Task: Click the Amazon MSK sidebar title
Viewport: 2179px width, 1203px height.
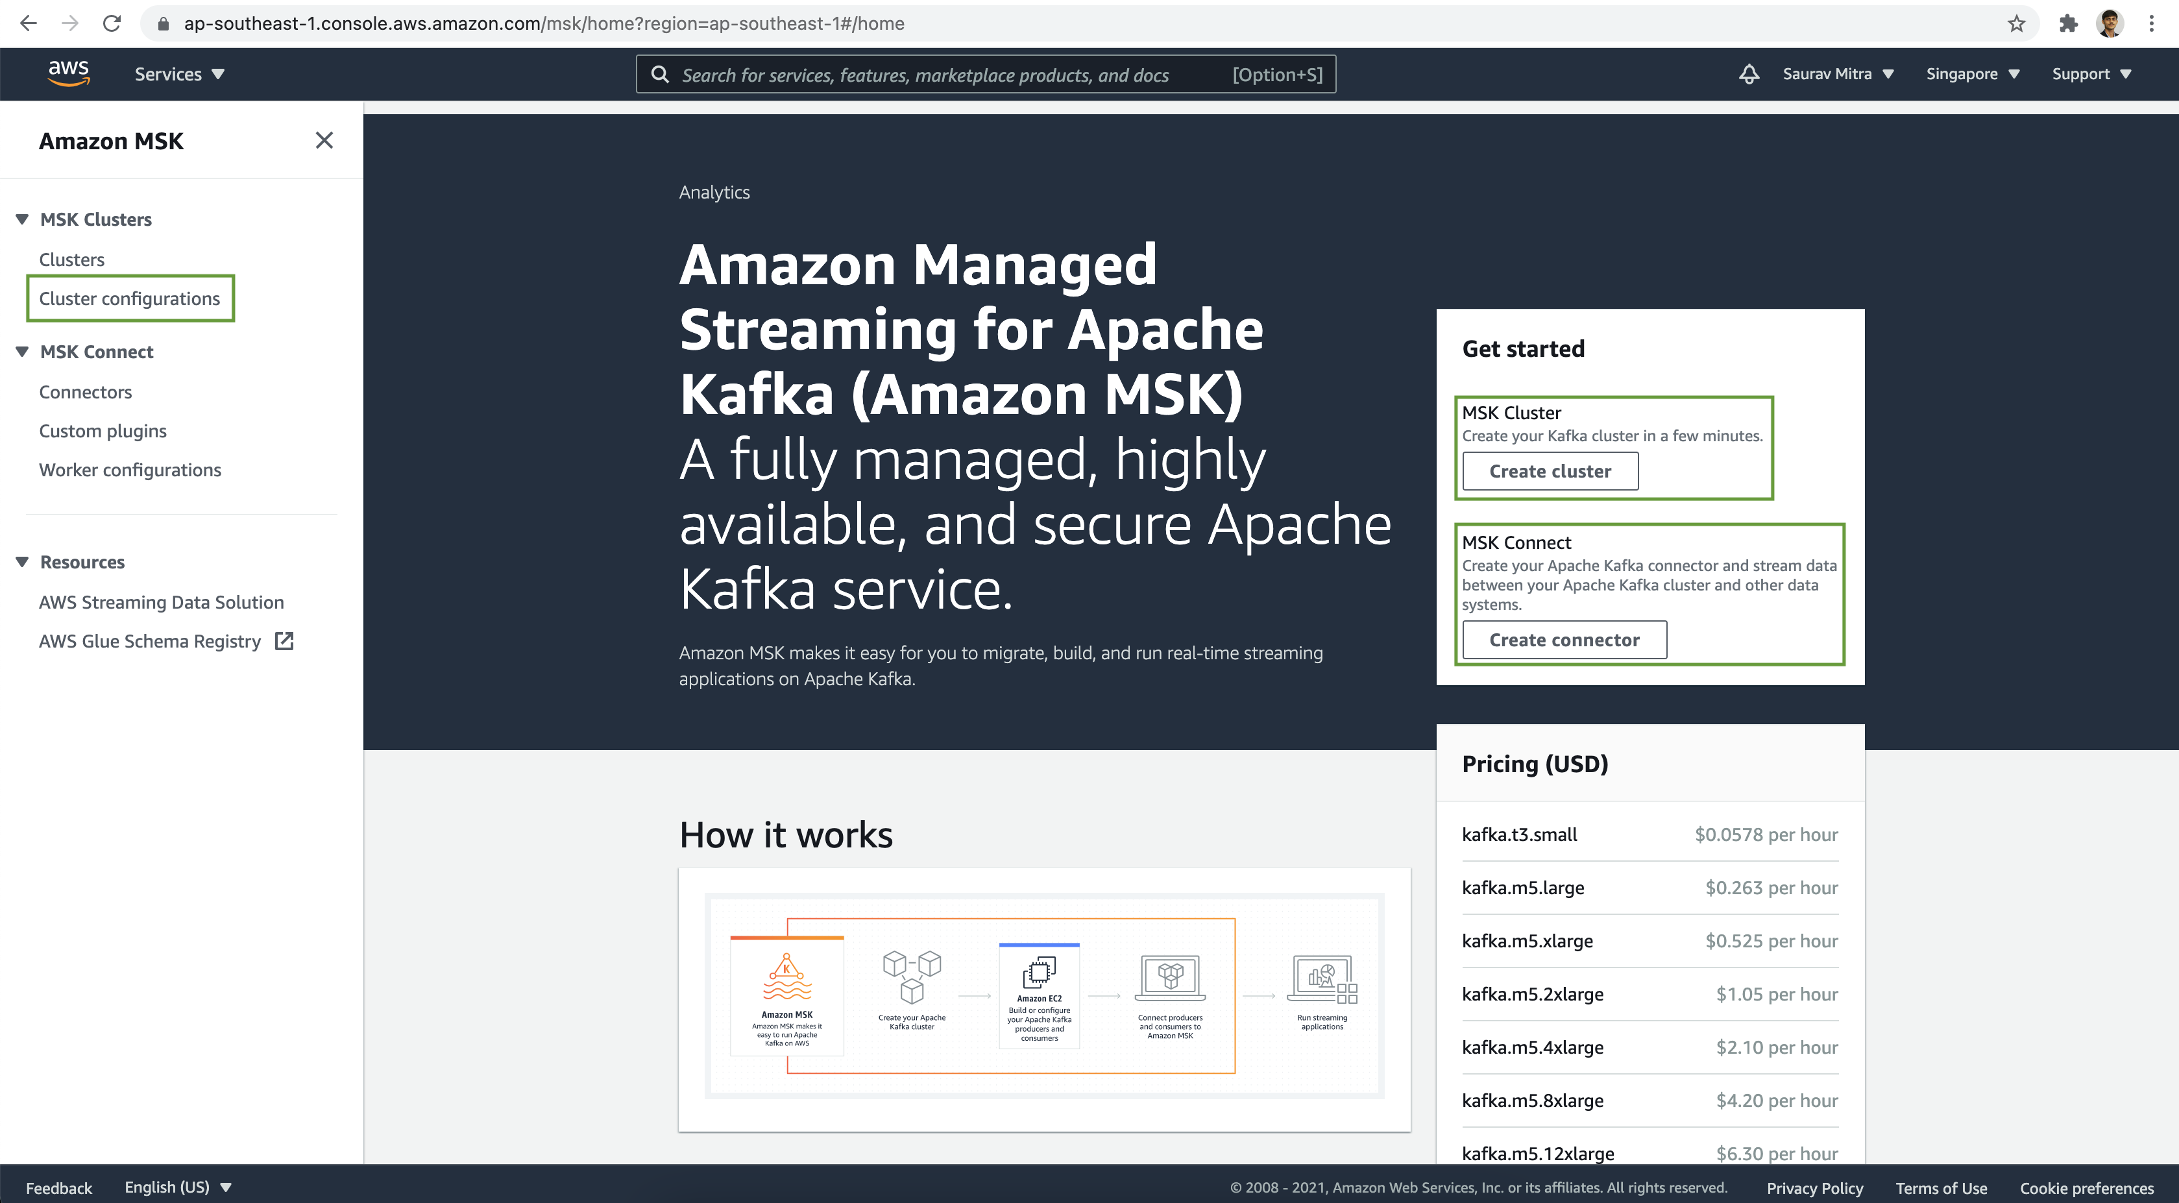Action: click(x=111, y=140)
